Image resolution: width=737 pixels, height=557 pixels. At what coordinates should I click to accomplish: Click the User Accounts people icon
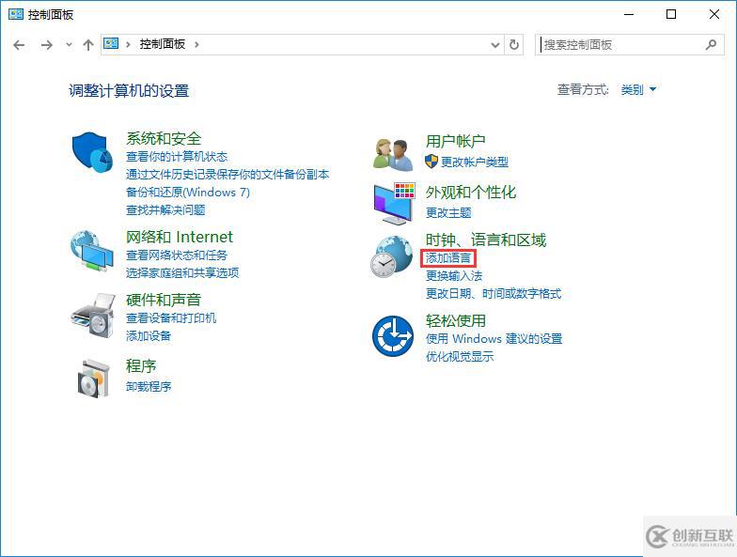393,152
